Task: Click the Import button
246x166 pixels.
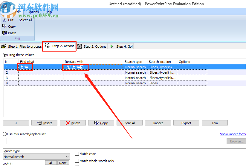Action: (x=158, y=123)
